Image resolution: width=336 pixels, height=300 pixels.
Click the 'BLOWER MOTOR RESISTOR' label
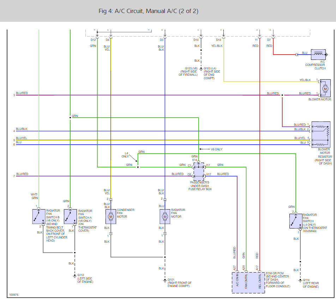[x=323, y=157]
